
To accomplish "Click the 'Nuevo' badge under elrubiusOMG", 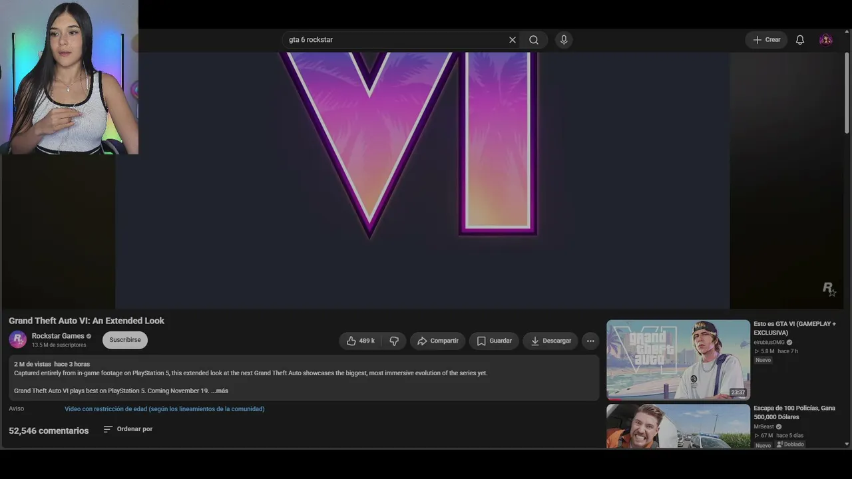I will (x=763, y=360).
